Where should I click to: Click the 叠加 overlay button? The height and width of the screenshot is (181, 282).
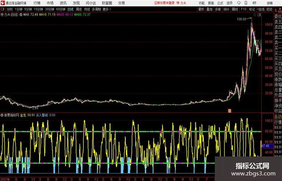209,9
